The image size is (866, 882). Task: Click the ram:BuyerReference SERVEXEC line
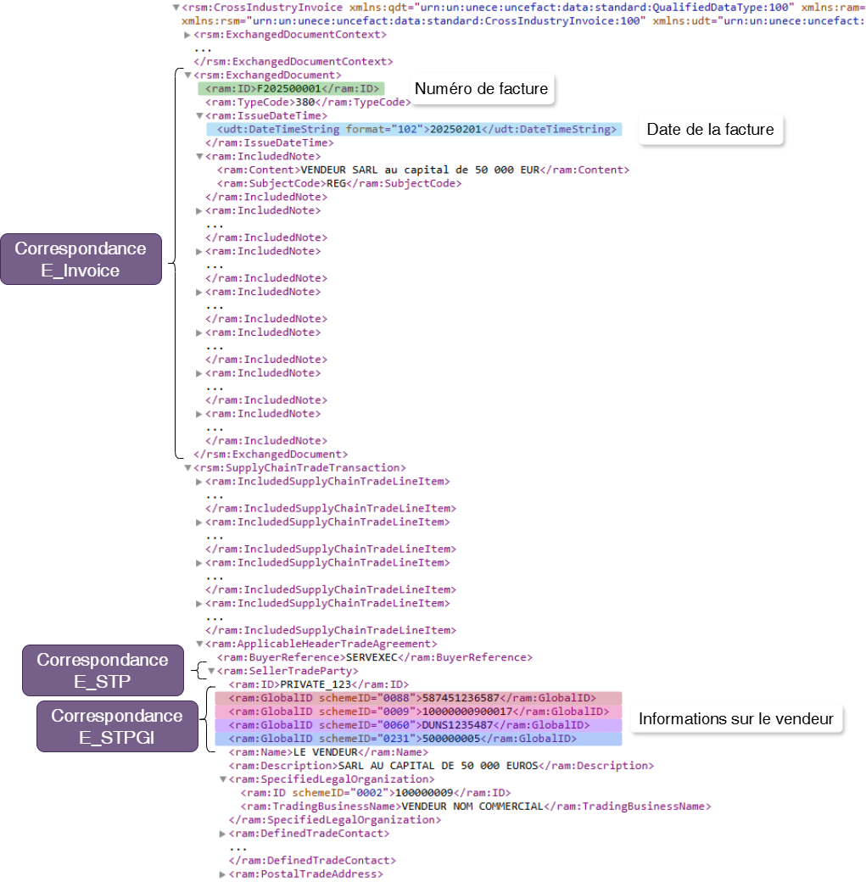(374, 657)
